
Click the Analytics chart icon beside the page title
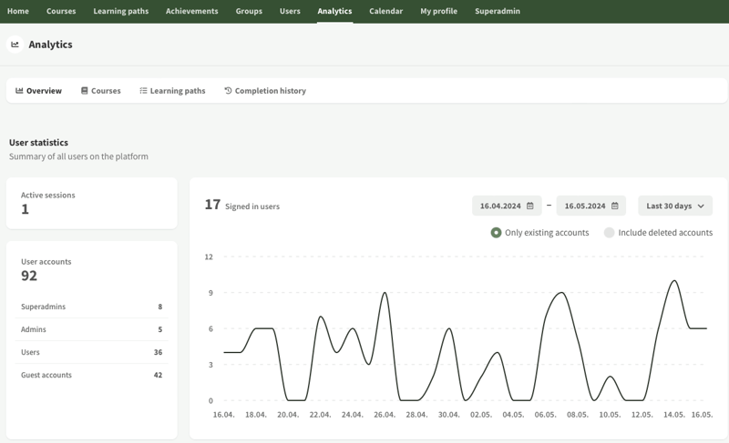(15, 45)
